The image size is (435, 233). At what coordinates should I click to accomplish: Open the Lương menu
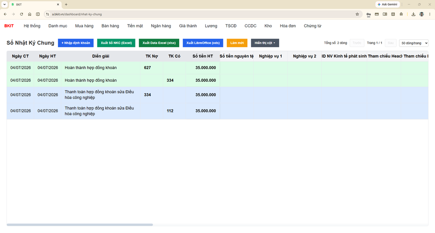click(211, 26)
